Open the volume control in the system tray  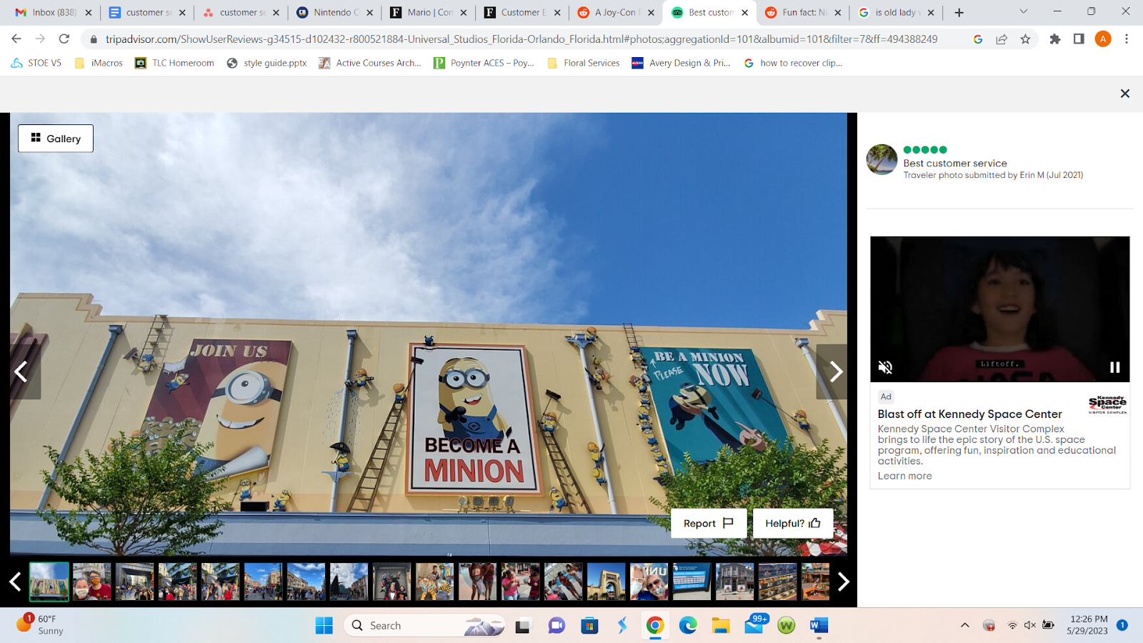click(x=1029, y=625)
